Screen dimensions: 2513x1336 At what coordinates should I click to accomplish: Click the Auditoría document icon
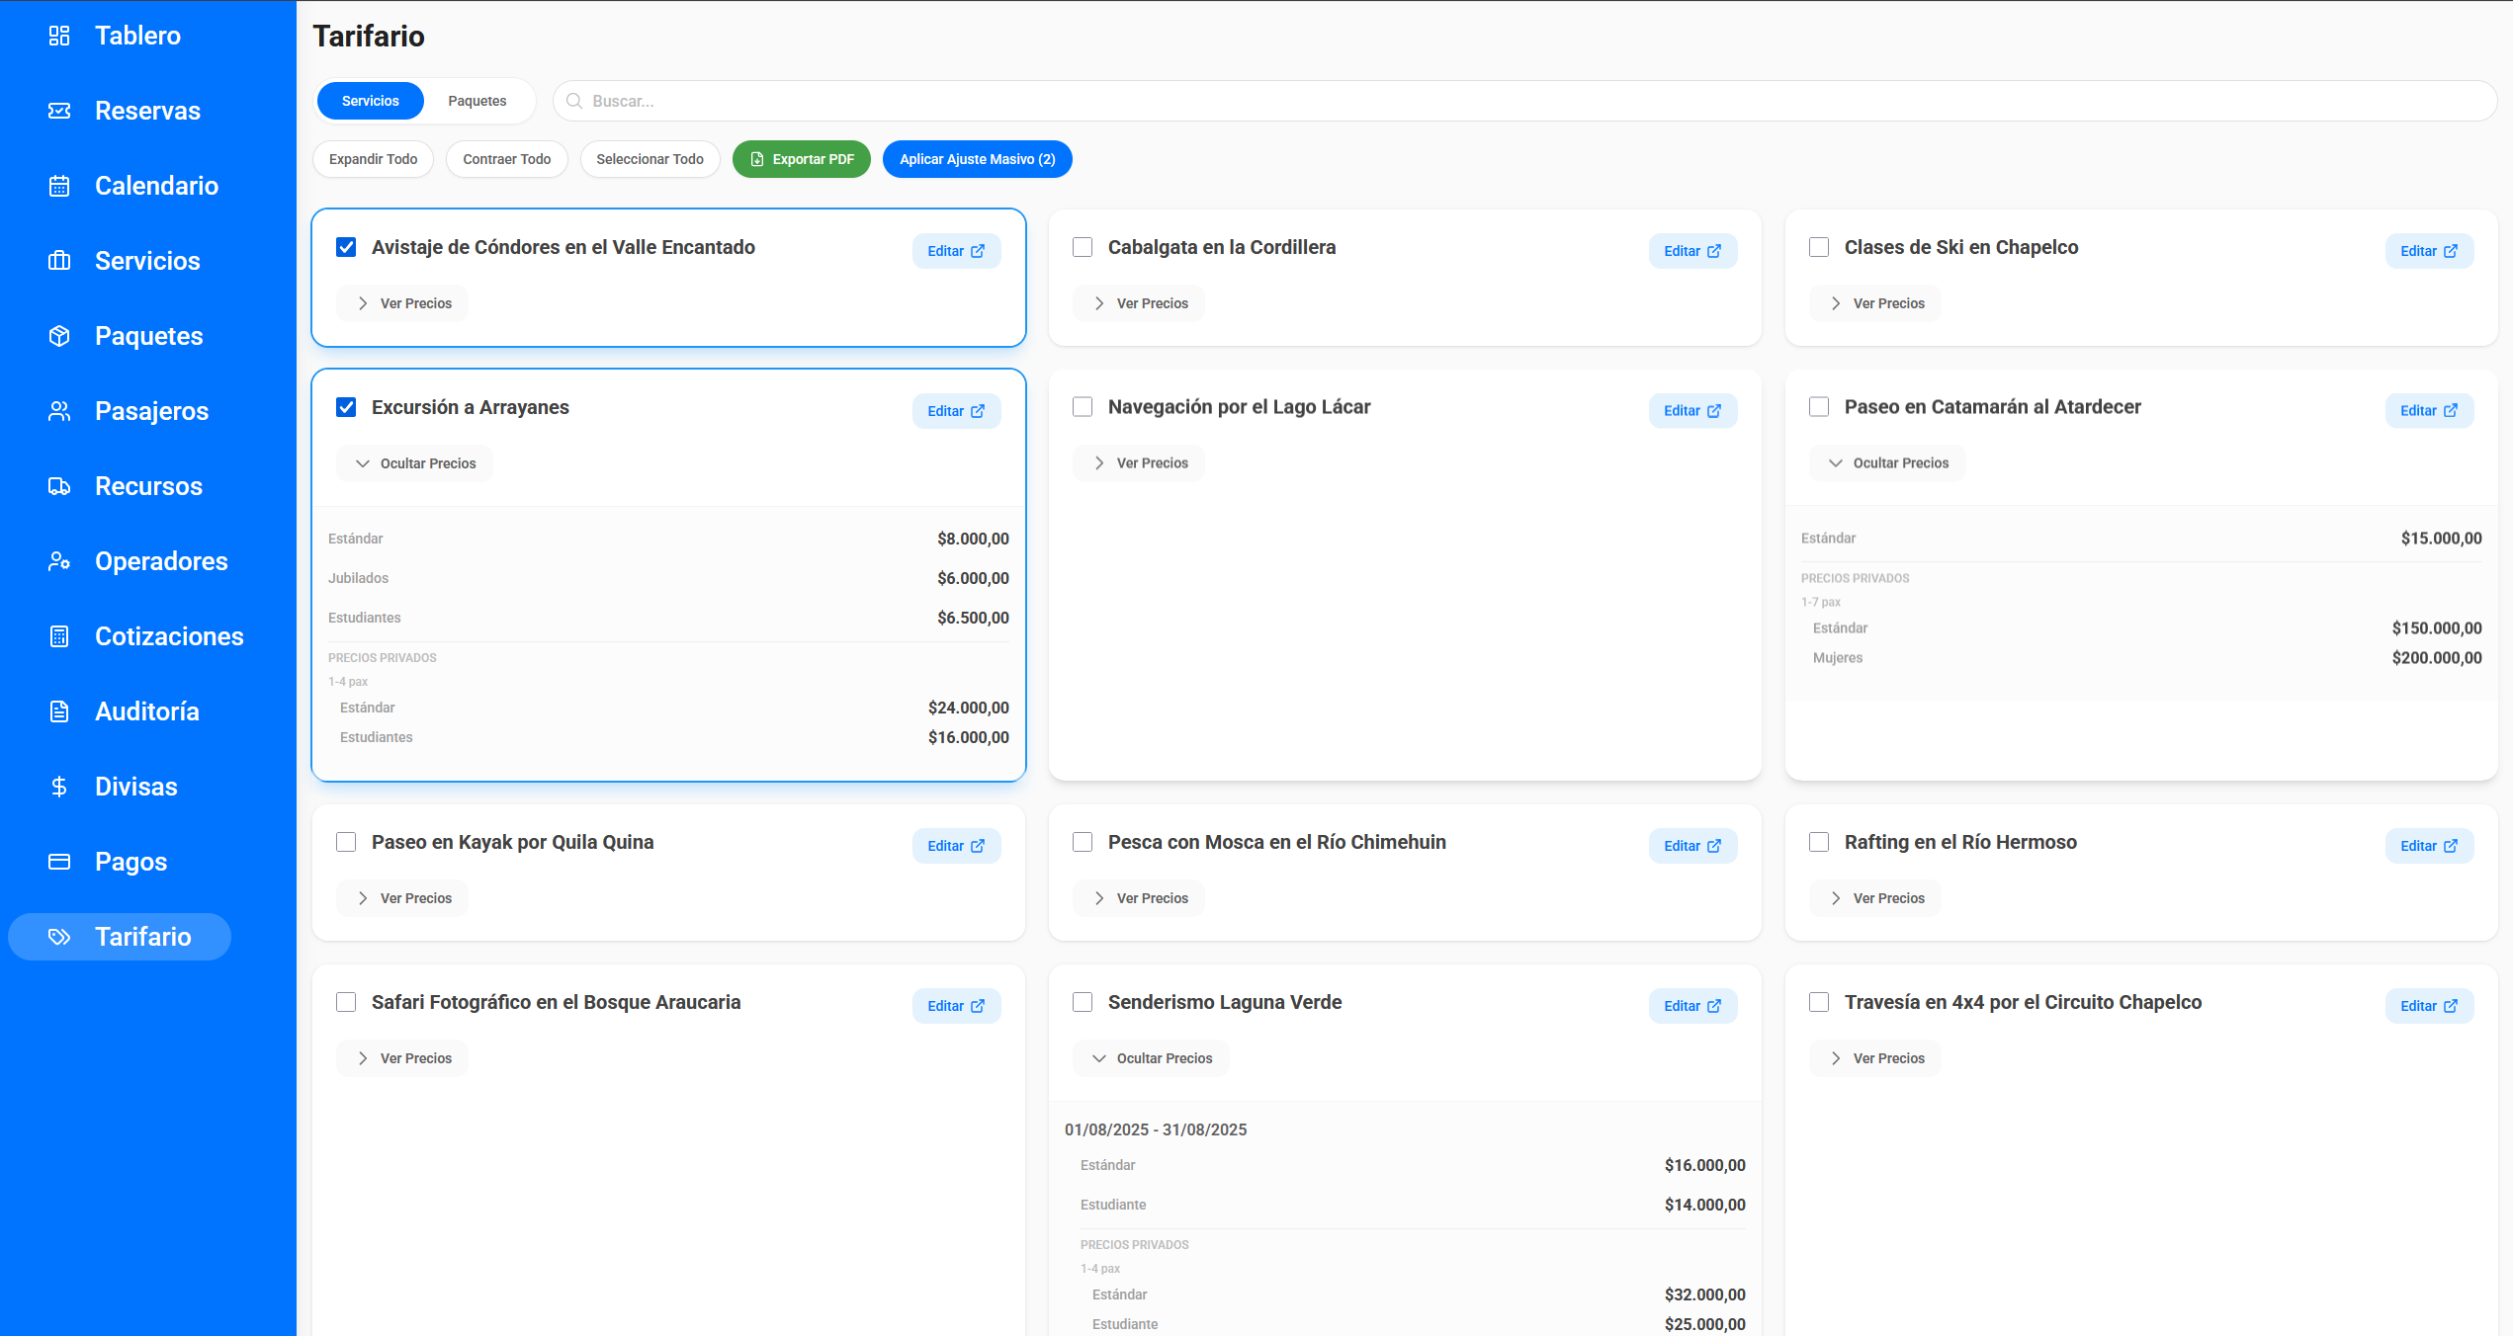coord(59,711)
